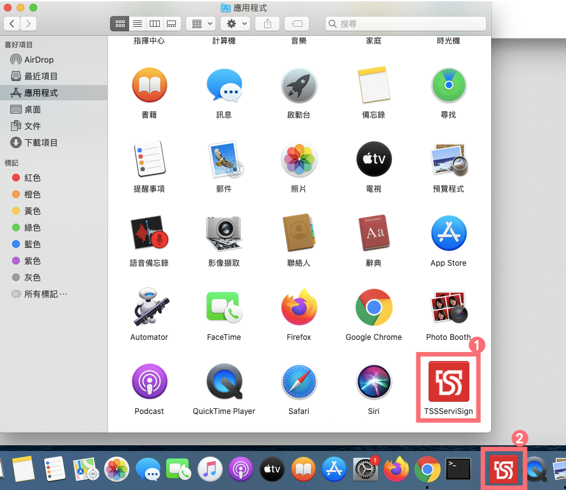
Task: Open the 書籍 (Books) app in Finder
Action: pos(150,86)
